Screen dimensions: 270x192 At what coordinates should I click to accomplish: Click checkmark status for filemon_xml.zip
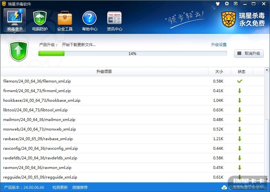coord(240,81)
